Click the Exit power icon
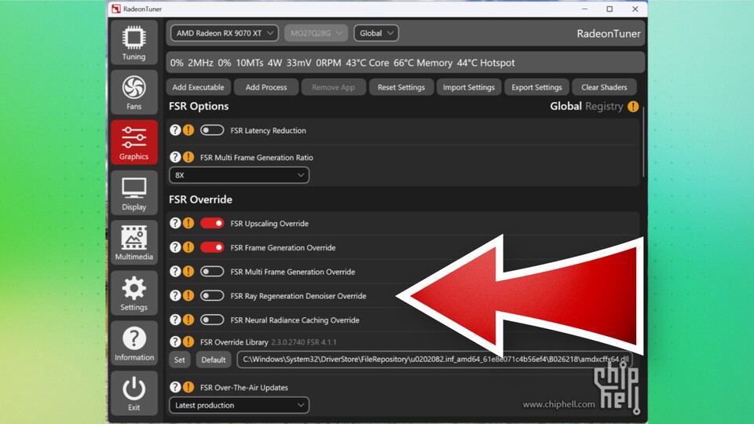 [x=134, y=393]
